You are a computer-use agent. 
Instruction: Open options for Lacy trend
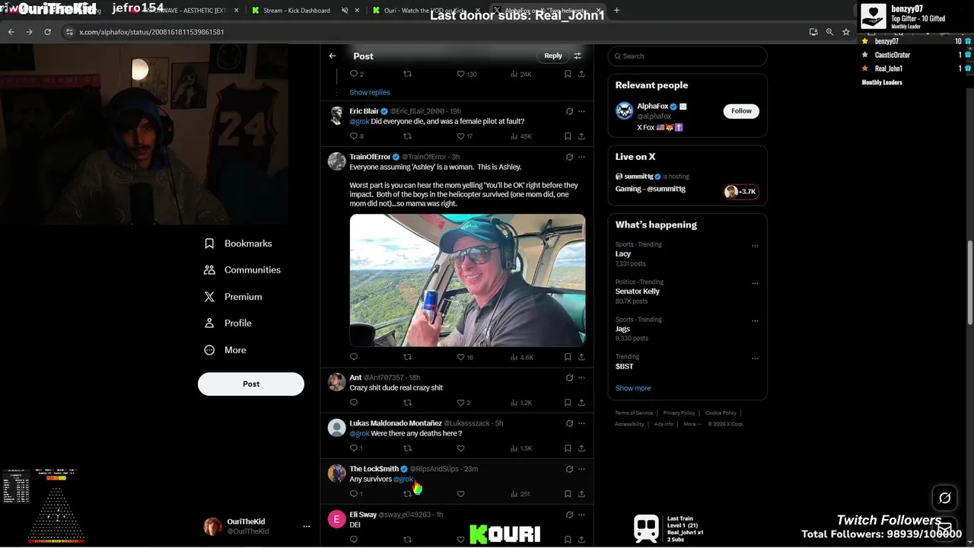coord(755,246)
